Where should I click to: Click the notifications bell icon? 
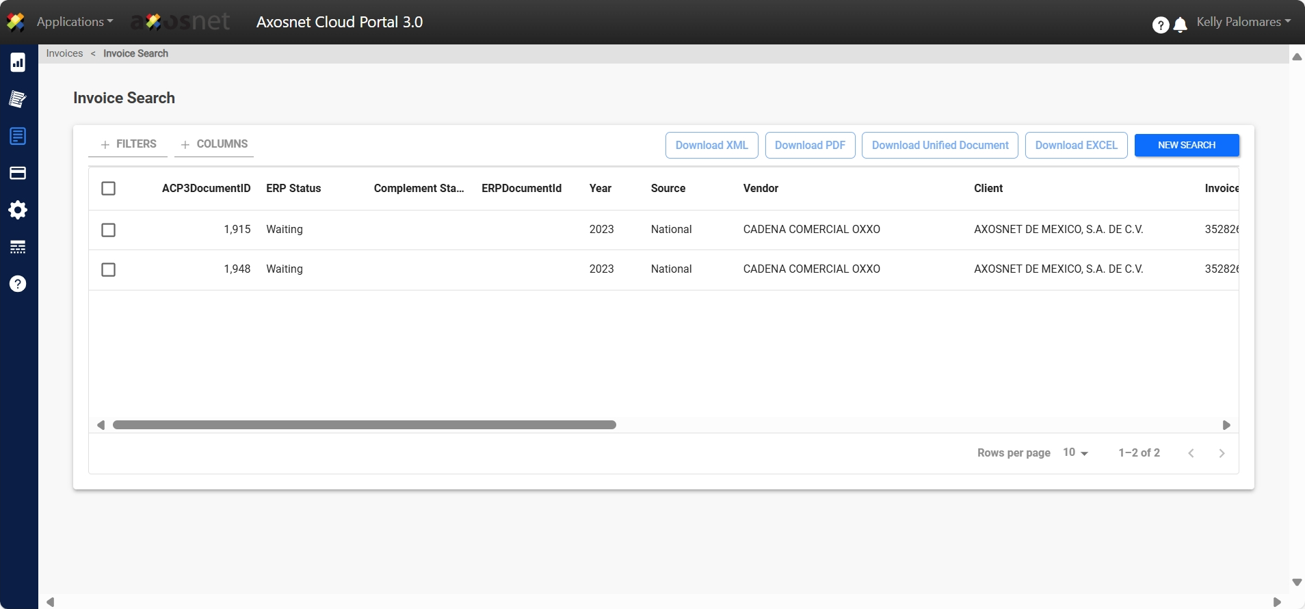1180,25
